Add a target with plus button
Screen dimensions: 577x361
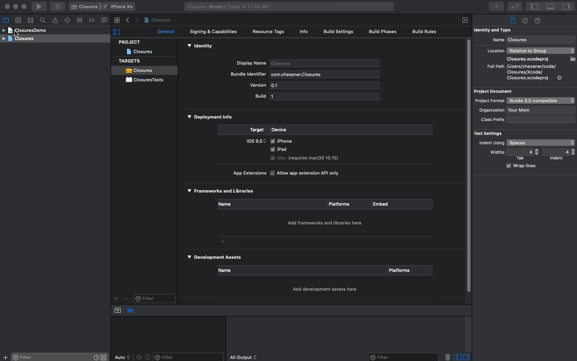click(116, 298)
